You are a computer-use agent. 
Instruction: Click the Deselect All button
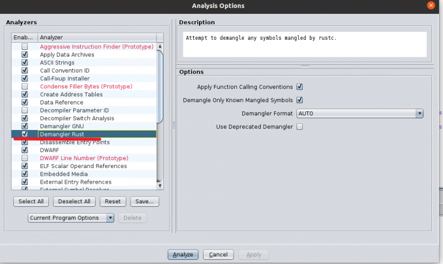(x=74, y=202)
